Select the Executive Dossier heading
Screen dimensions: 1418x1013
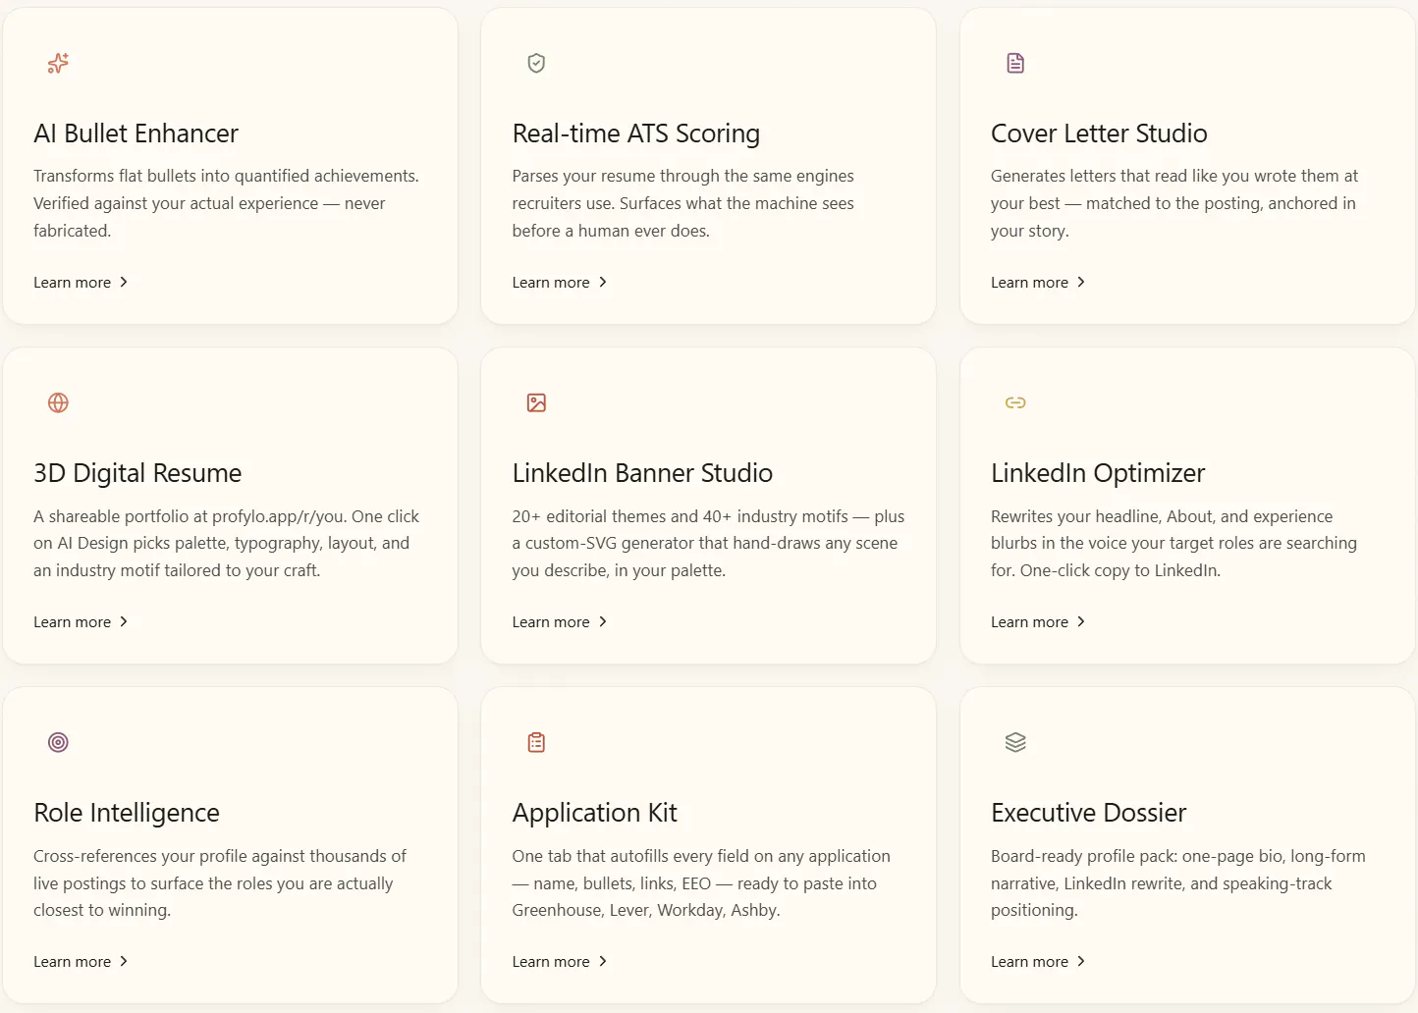click(x=1088, y=813)
